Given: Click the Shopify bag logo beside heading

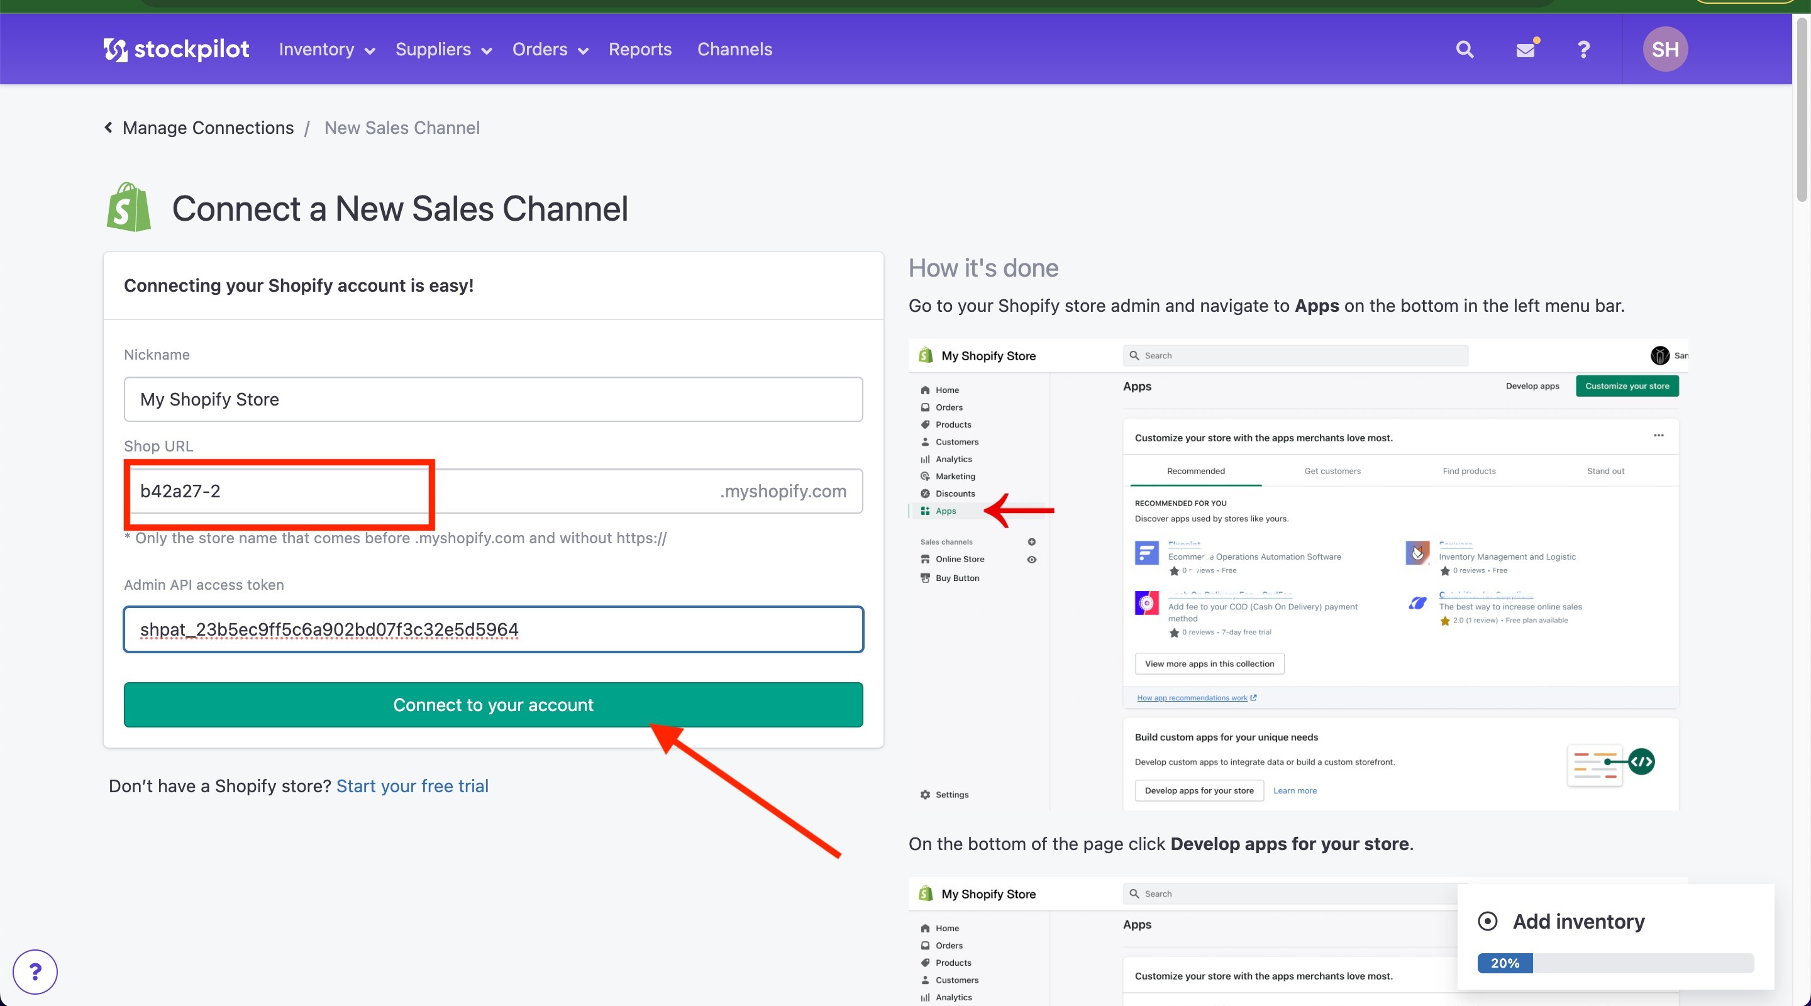Looking at the screenshot, I should click(129, 207).
